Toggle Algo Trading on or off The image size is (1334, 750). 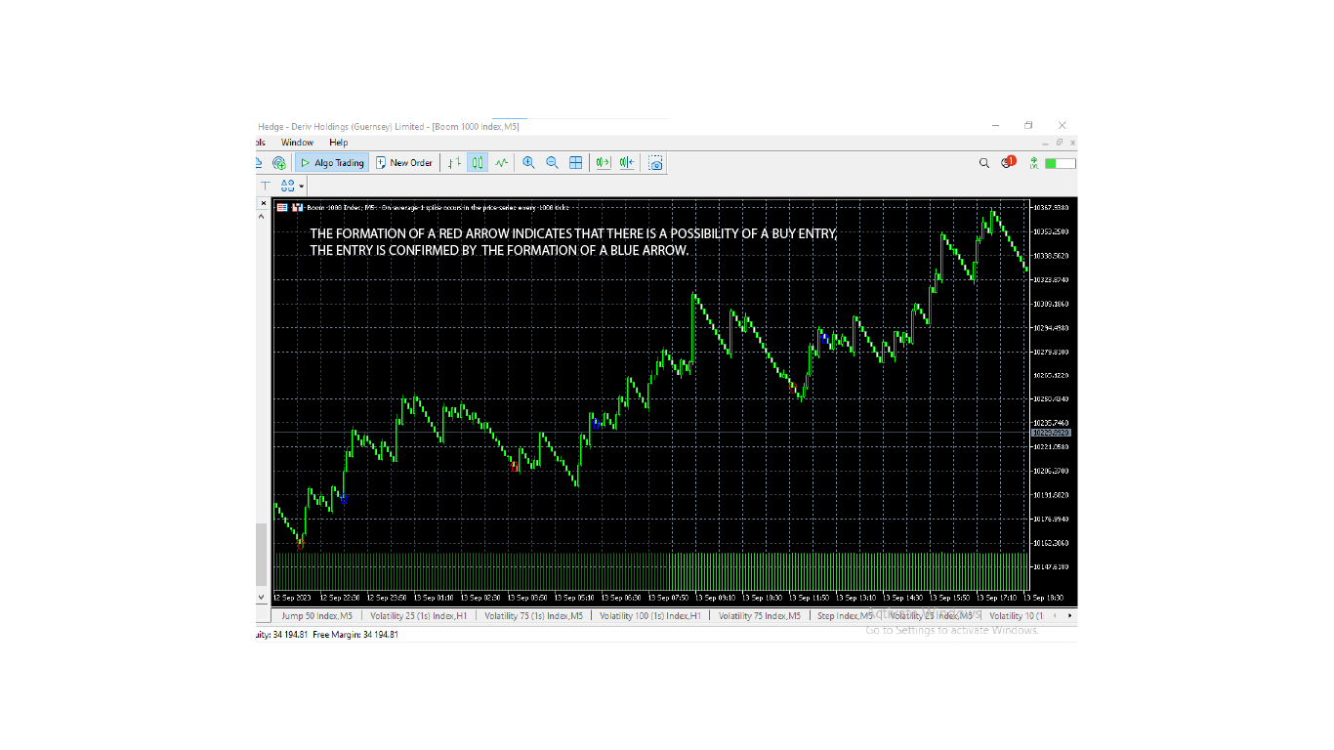331,162
